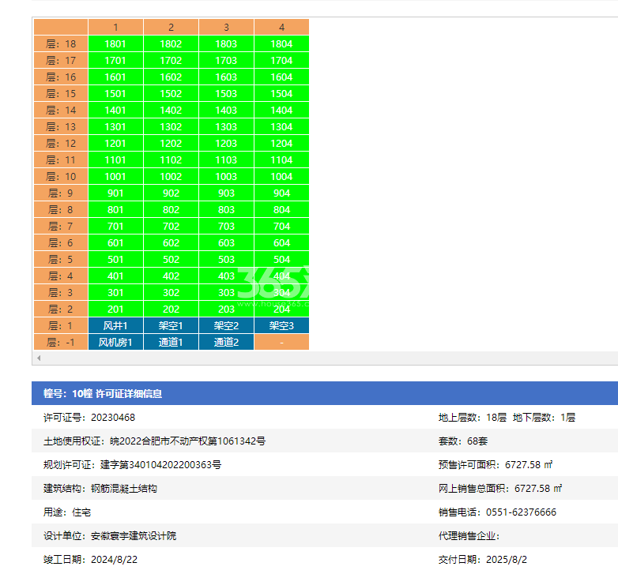Click 预售许可面积 6727.58 ㎡ value
Image resolution: width=618 pixels, height=574 pixels.
coord(529,464)
